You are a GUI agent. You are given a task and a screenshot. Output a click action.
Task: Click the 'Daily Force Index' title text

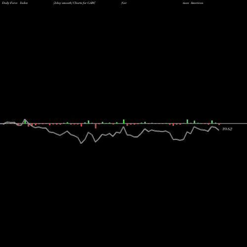(x=15, y=3)
